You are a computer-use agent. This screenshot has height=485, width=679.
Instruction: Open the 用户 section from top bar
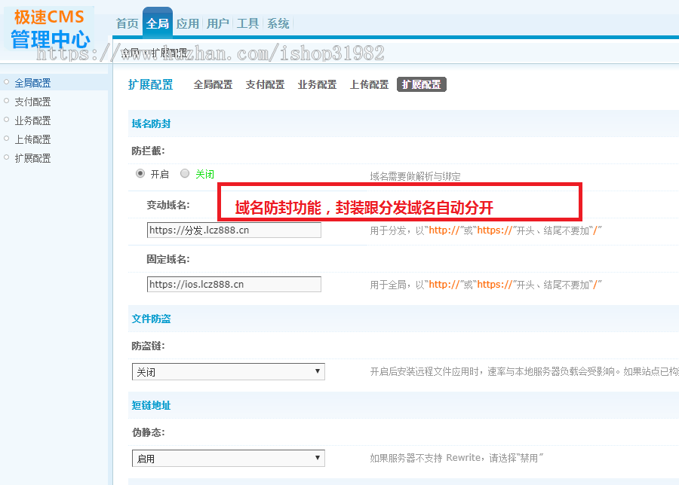coord(217,23)
